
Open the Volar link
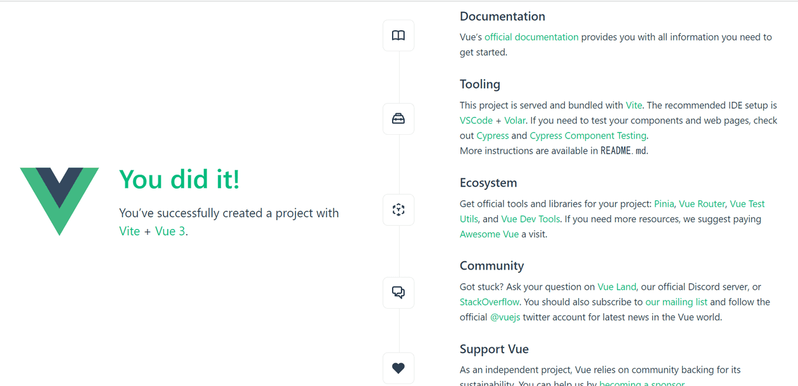pyautogui.click(x=515, y=120)
